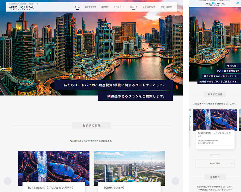Click the mobile hero caption 移住に関するパートナーとして、

tap(221, 76)
